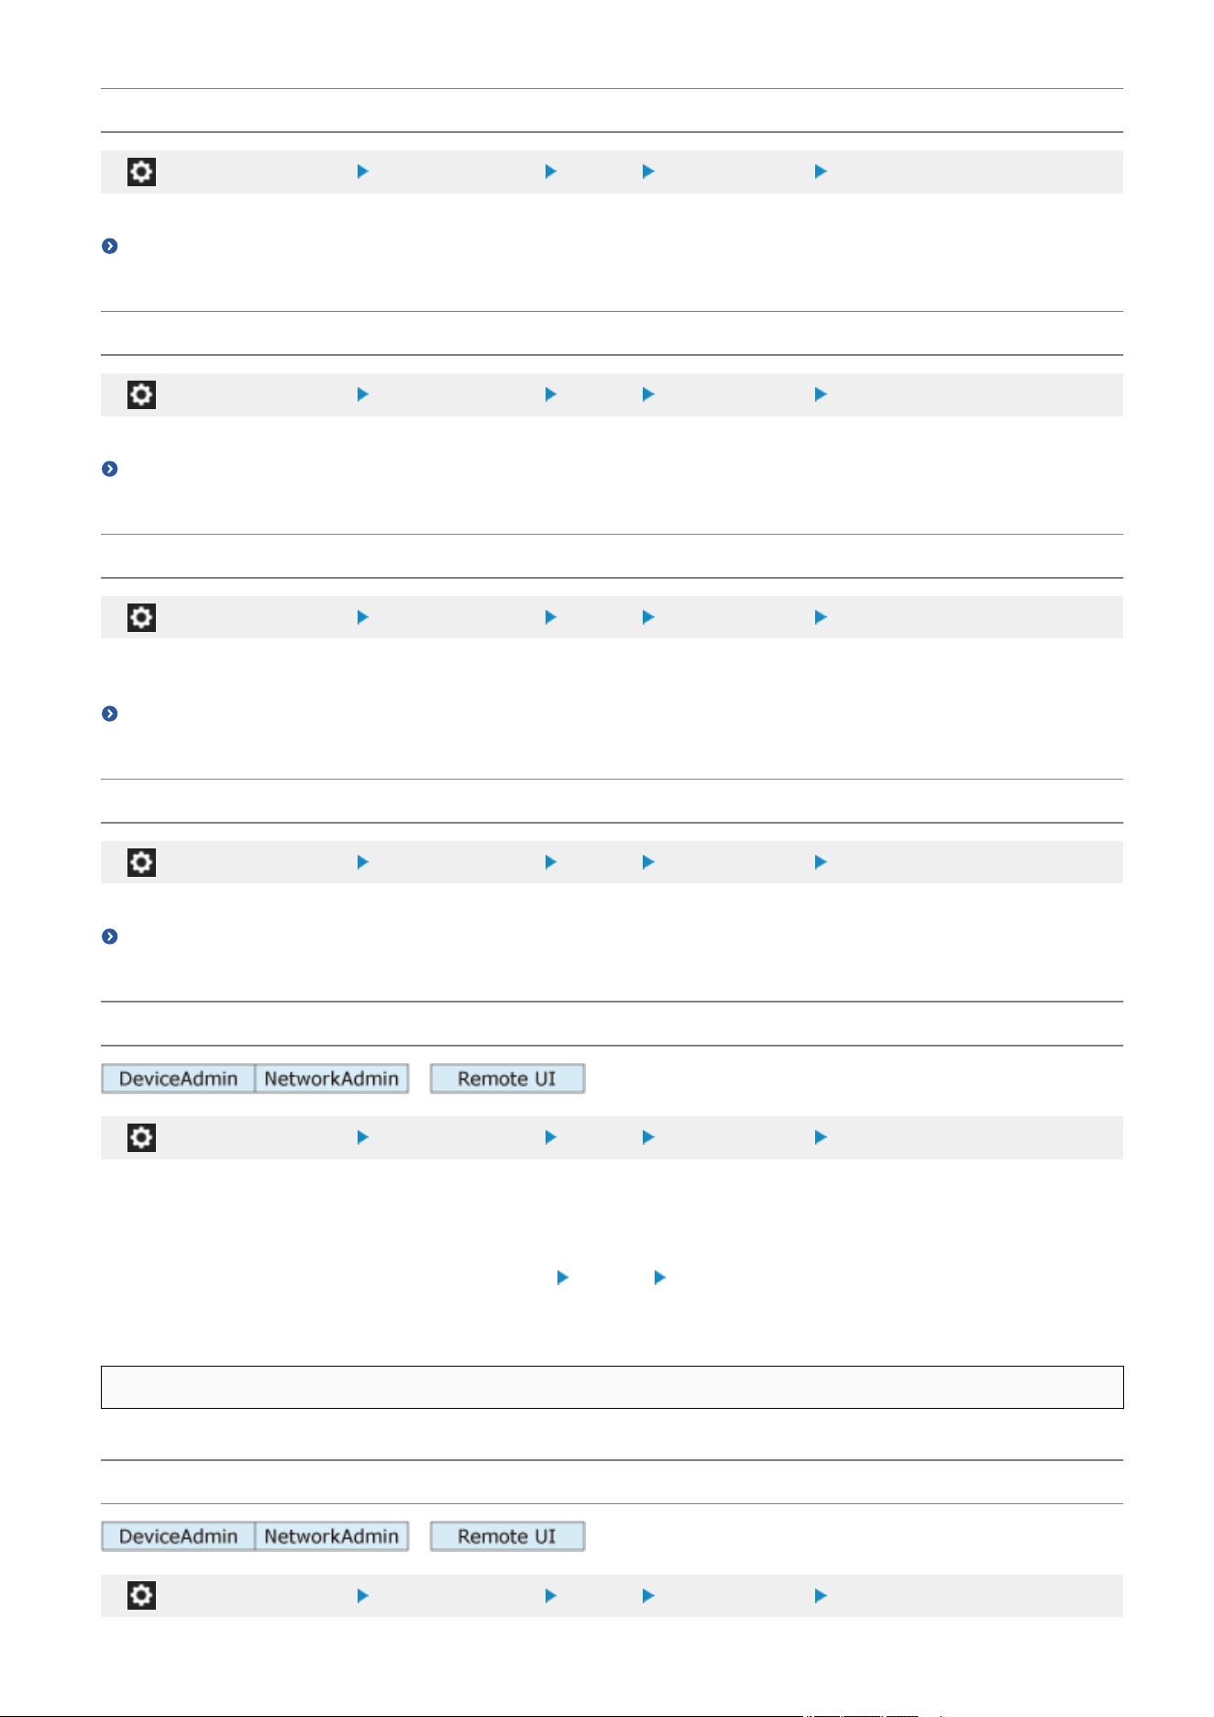Click the gear icon in the second gray path bar
The image size is (1214, 1717).
tap(141, 394)
